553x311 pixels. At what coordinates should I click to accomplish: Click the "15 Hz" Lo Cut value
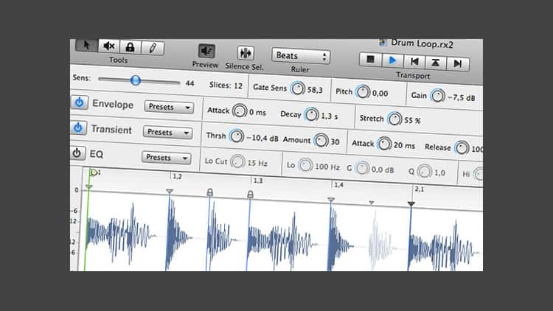(x=257, y=163)
